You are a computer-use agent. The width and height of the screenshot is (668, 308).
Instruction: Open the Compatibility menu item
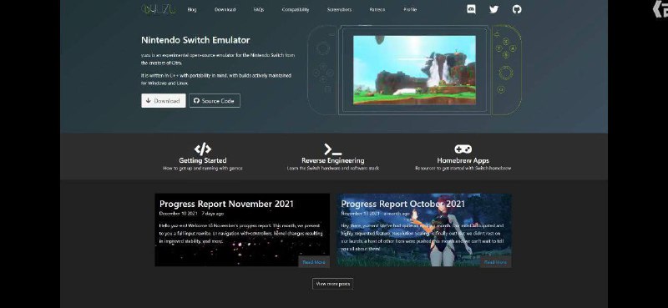296,9
